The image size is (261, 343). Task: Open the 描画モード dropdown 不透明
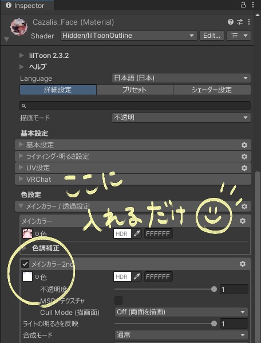click(181, 118)
